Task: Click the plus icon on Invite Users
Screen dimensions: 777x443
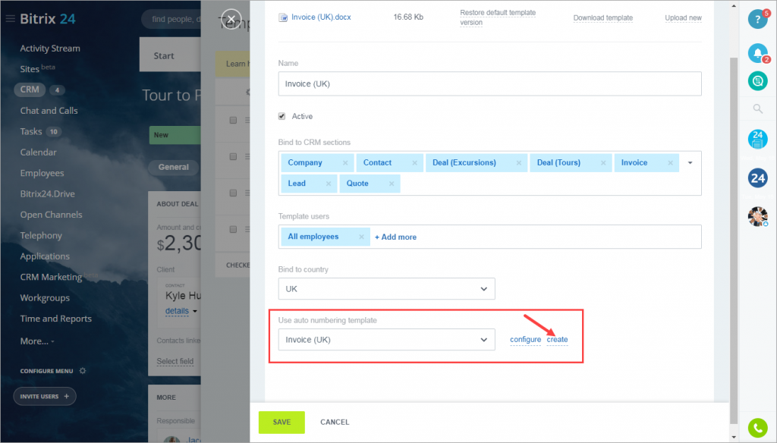Action: point(67,397)
